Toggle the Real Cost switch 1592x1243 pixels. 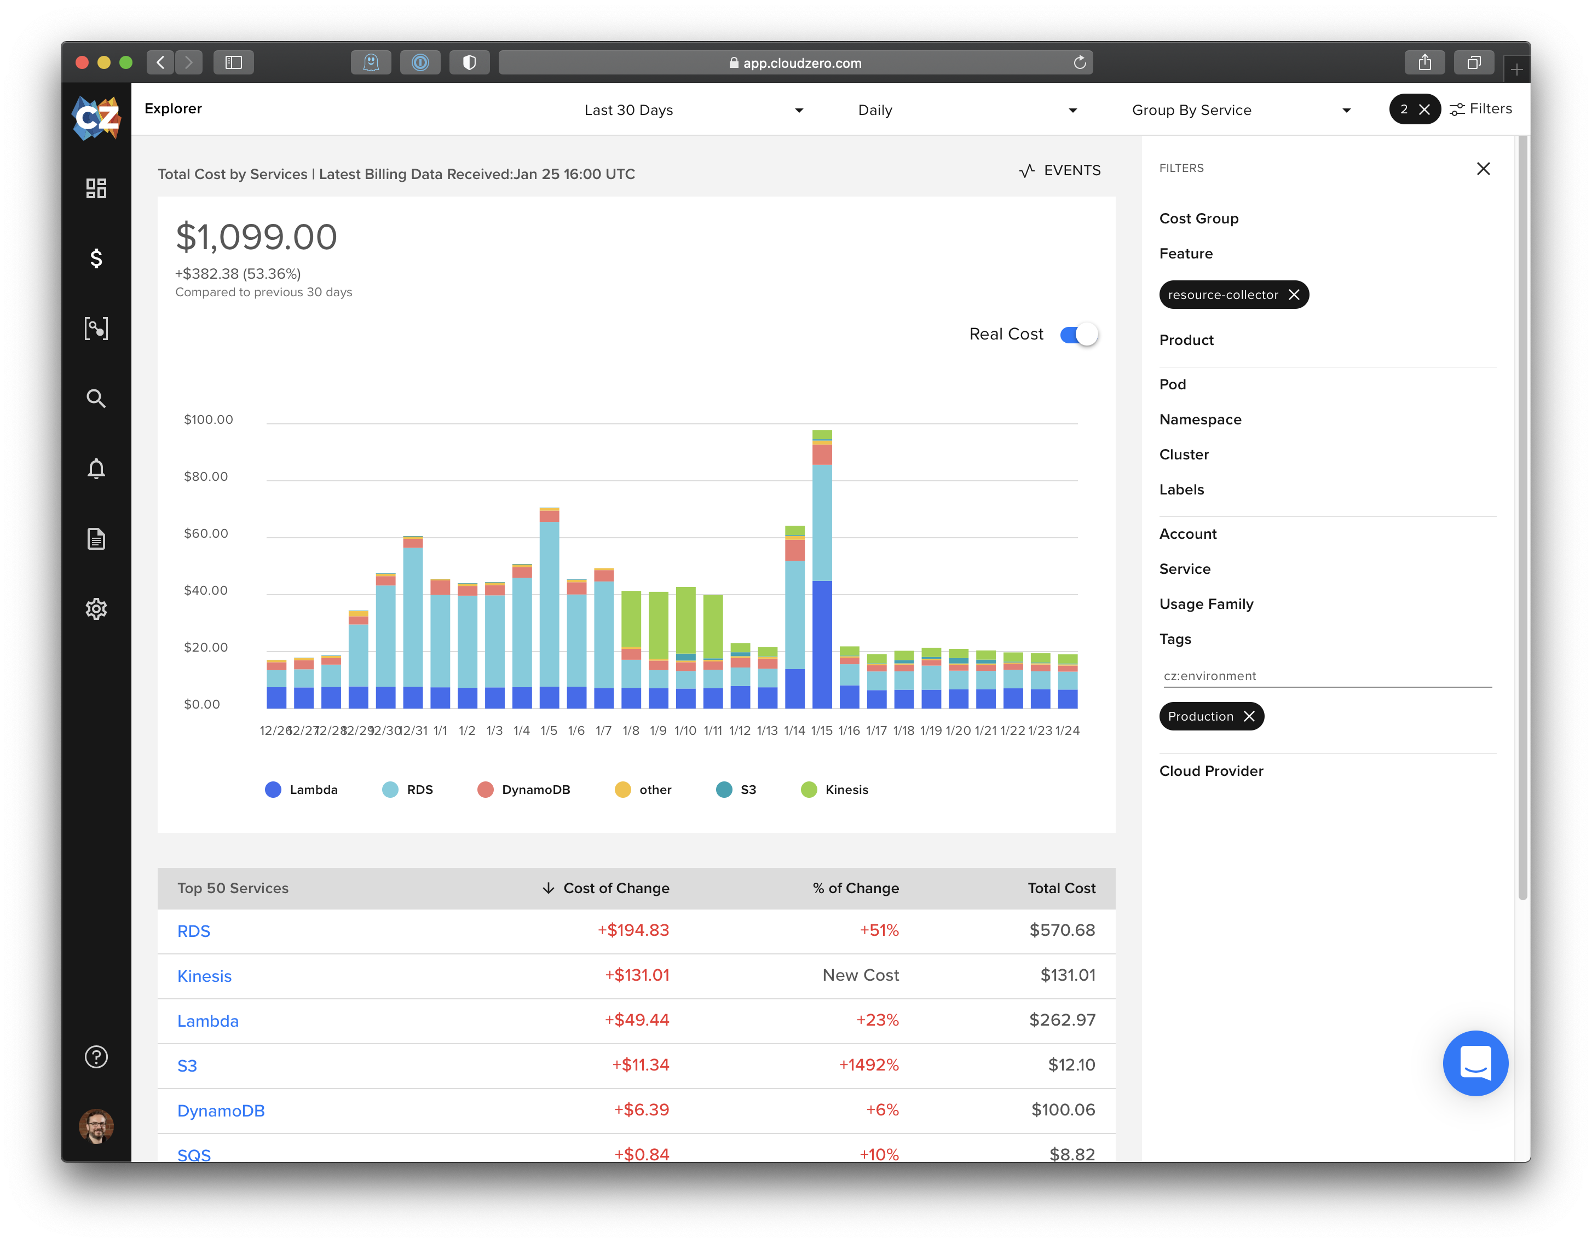[x=1079, y=335]
